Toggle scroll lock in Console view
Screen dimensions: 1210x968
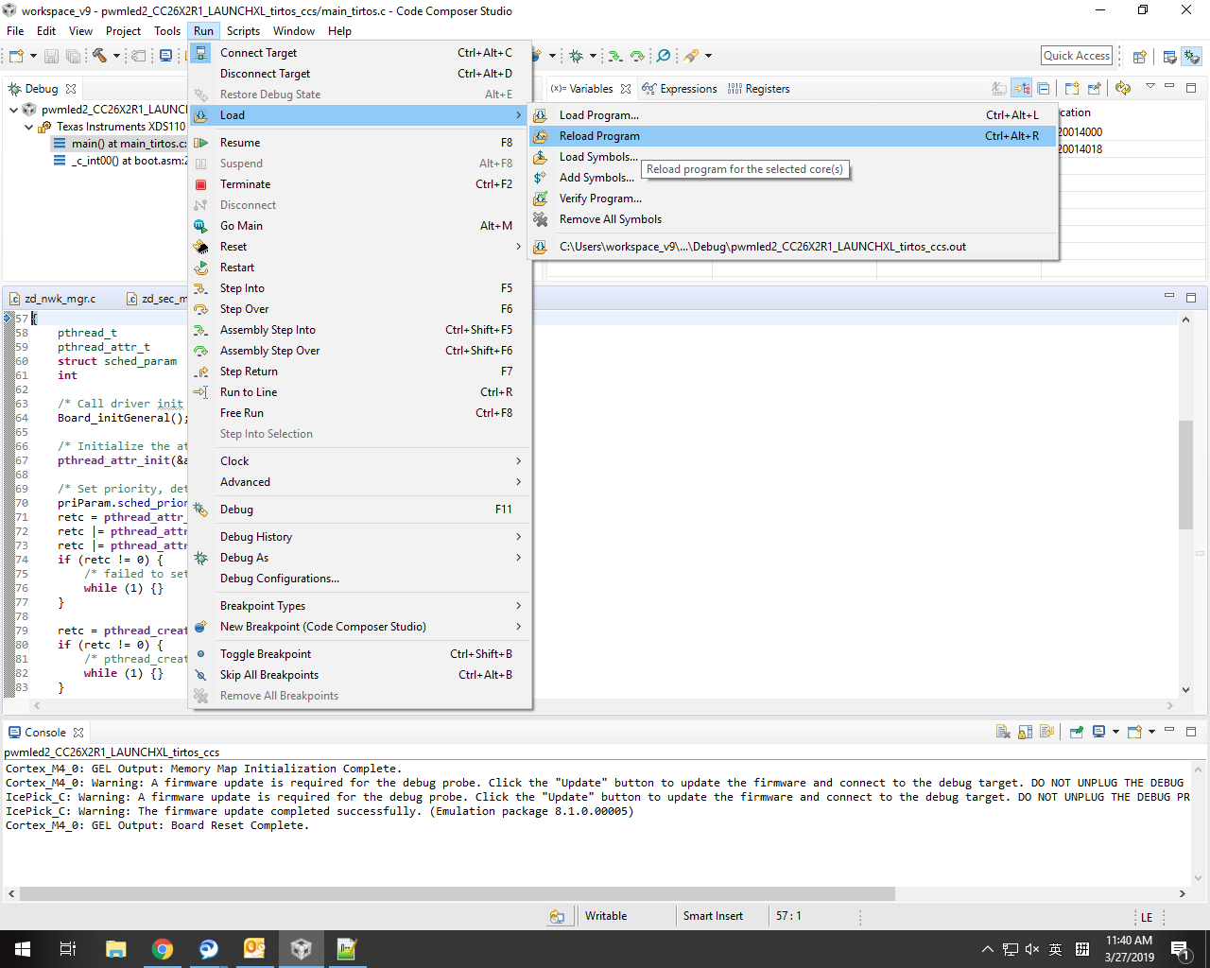1026,732
